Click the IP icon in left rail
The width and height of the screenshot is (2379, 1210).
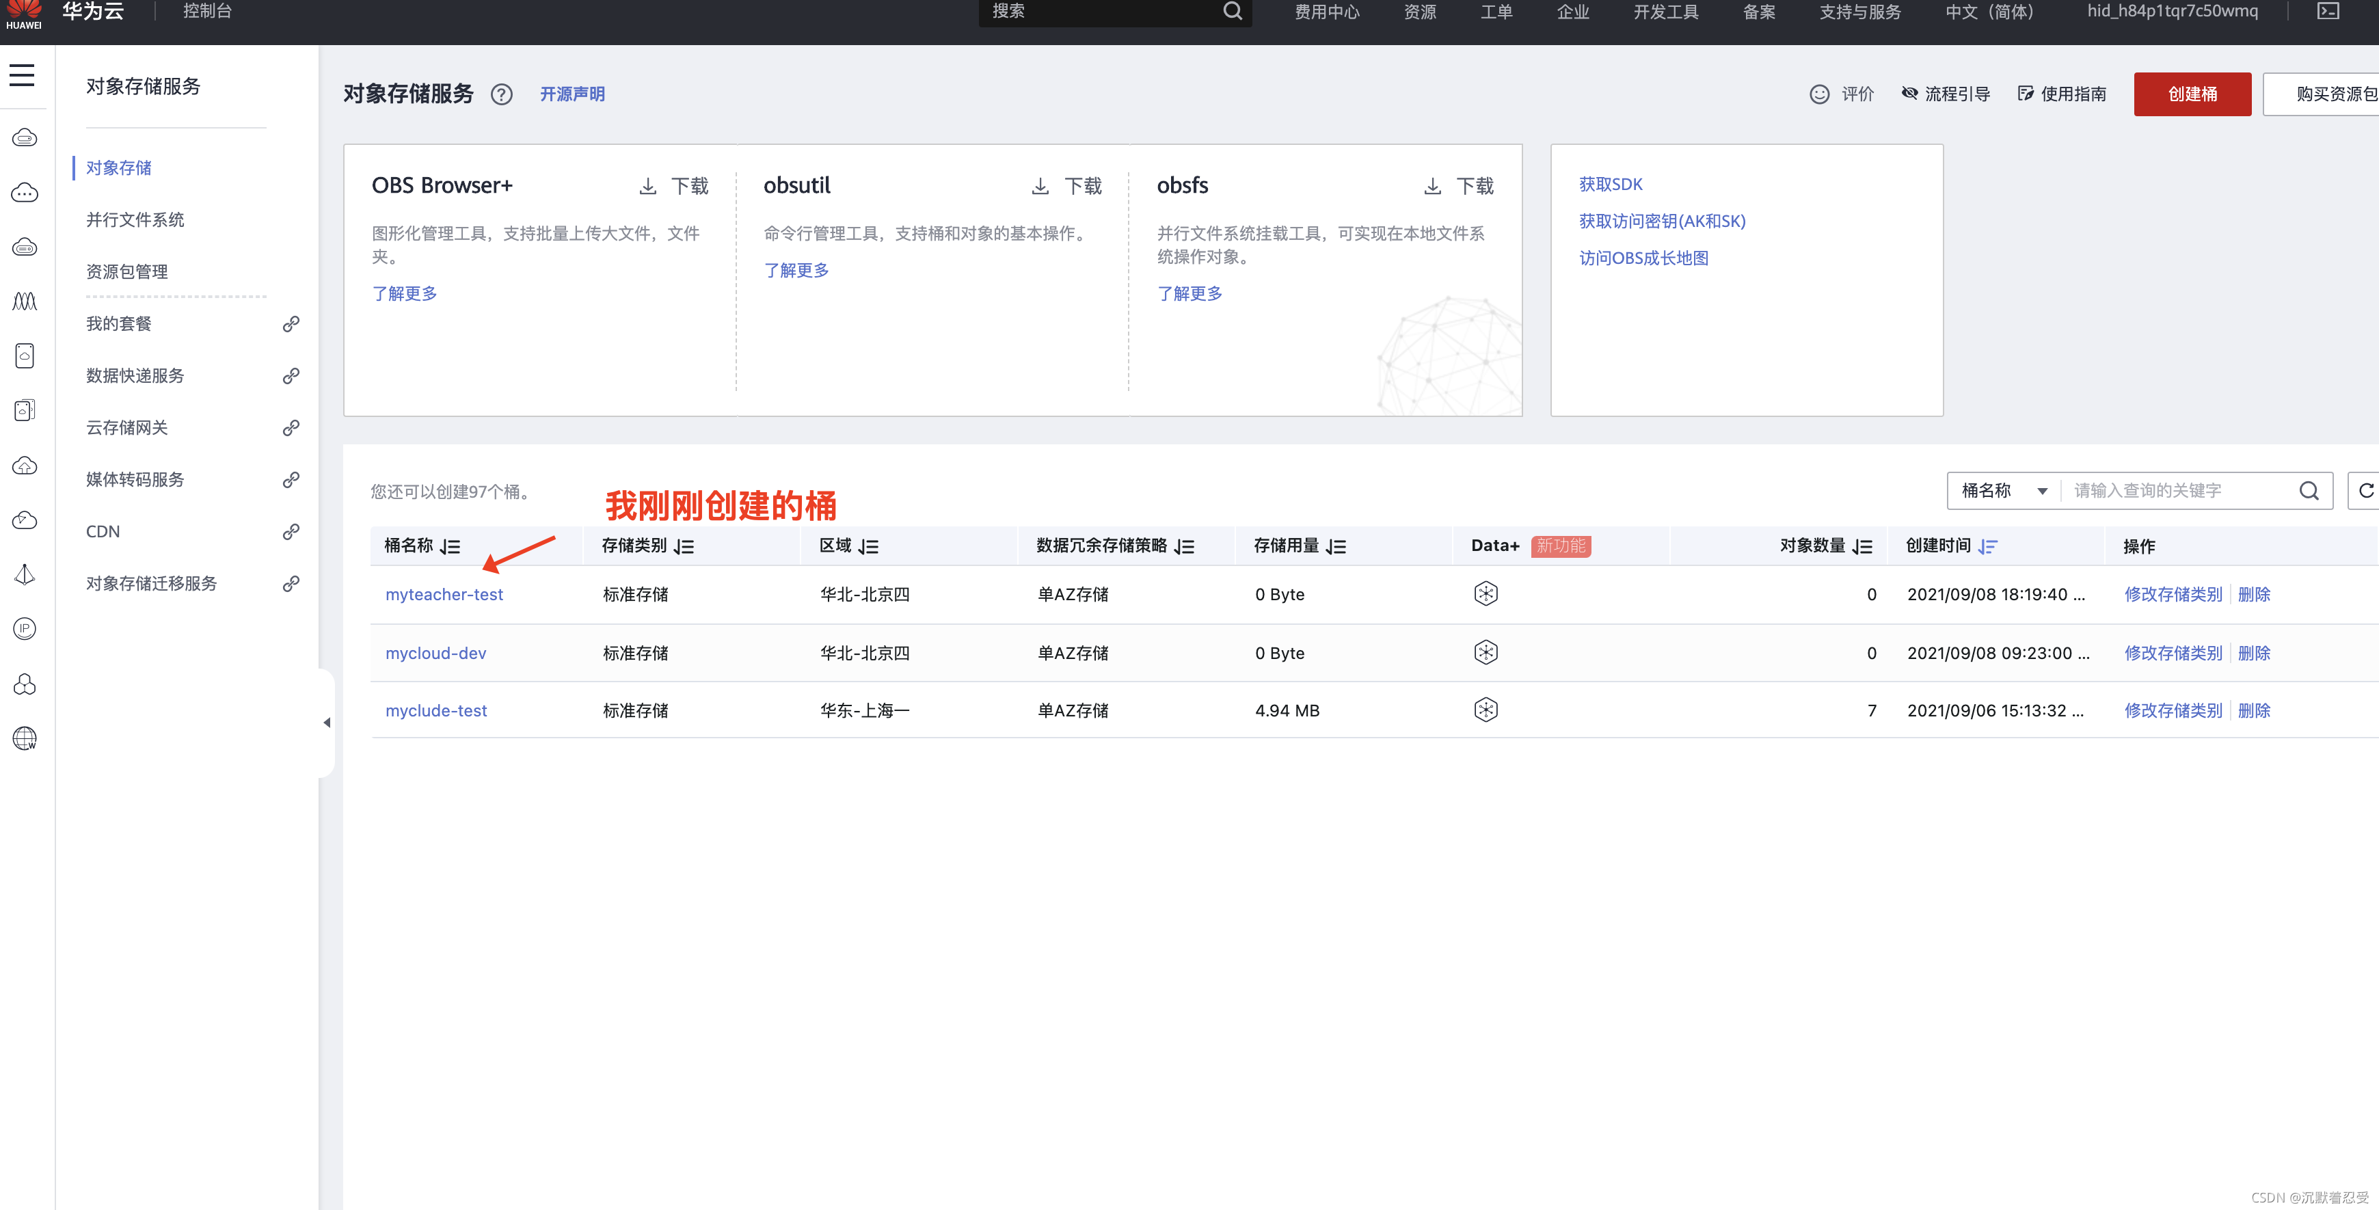(x=25, y=629)
